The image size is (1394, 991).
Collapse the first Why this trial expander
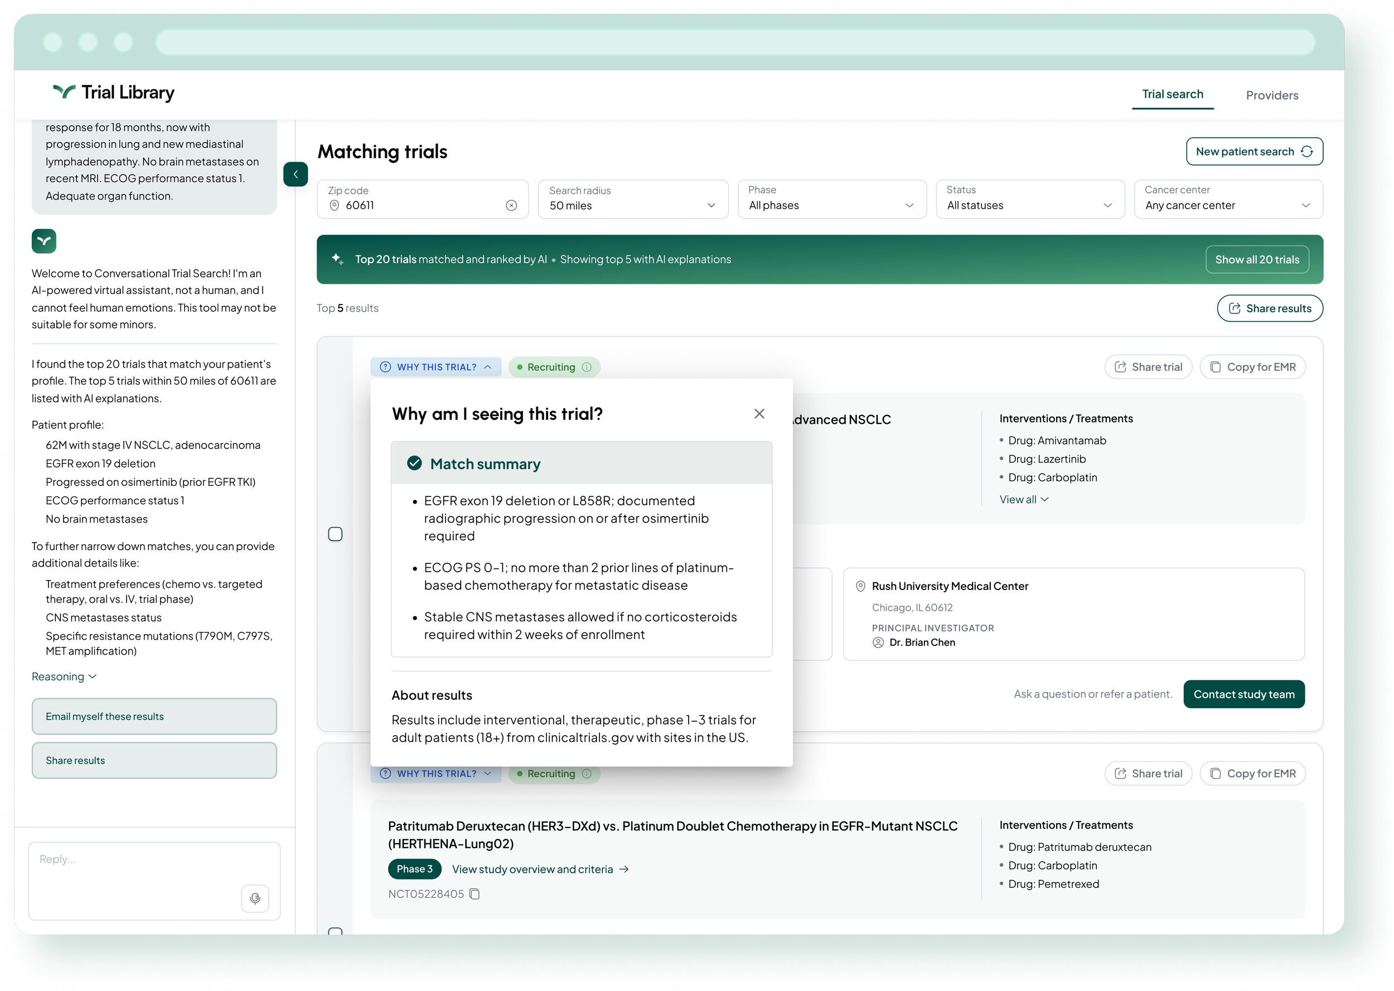tap(435, 367)
